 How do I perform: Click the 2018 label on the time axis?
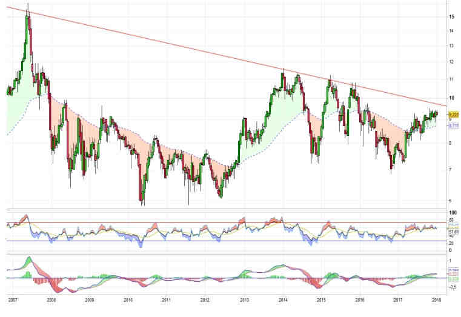(437, 300)
